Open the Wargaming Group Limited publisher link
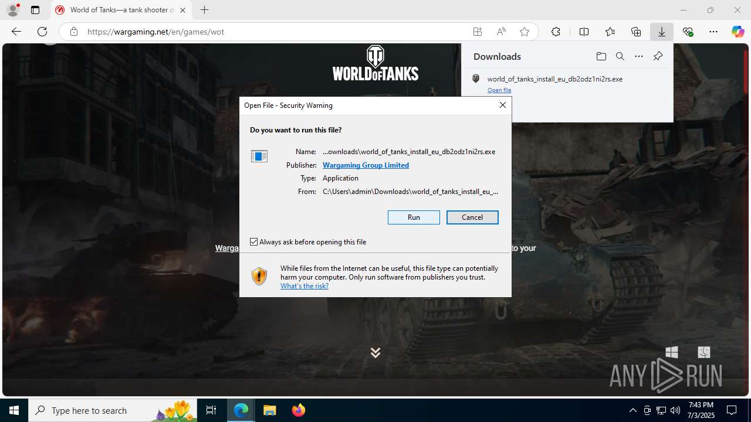Screen dimensions: 751x422 (366, 165)
